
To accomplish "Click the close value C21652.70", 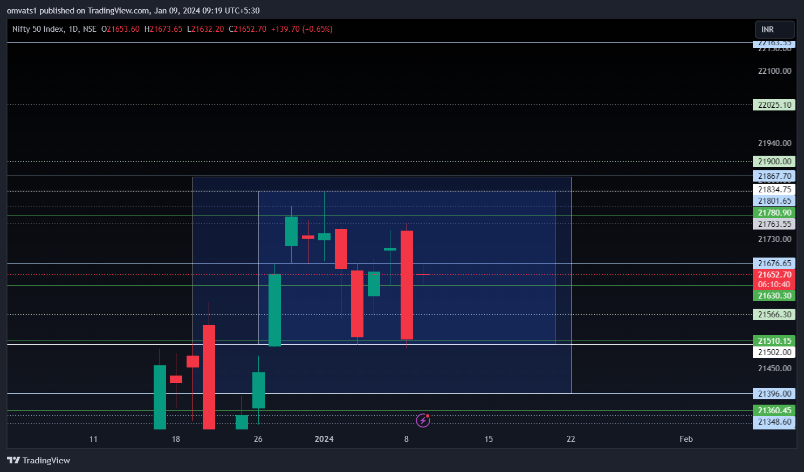I will (248, 29).
